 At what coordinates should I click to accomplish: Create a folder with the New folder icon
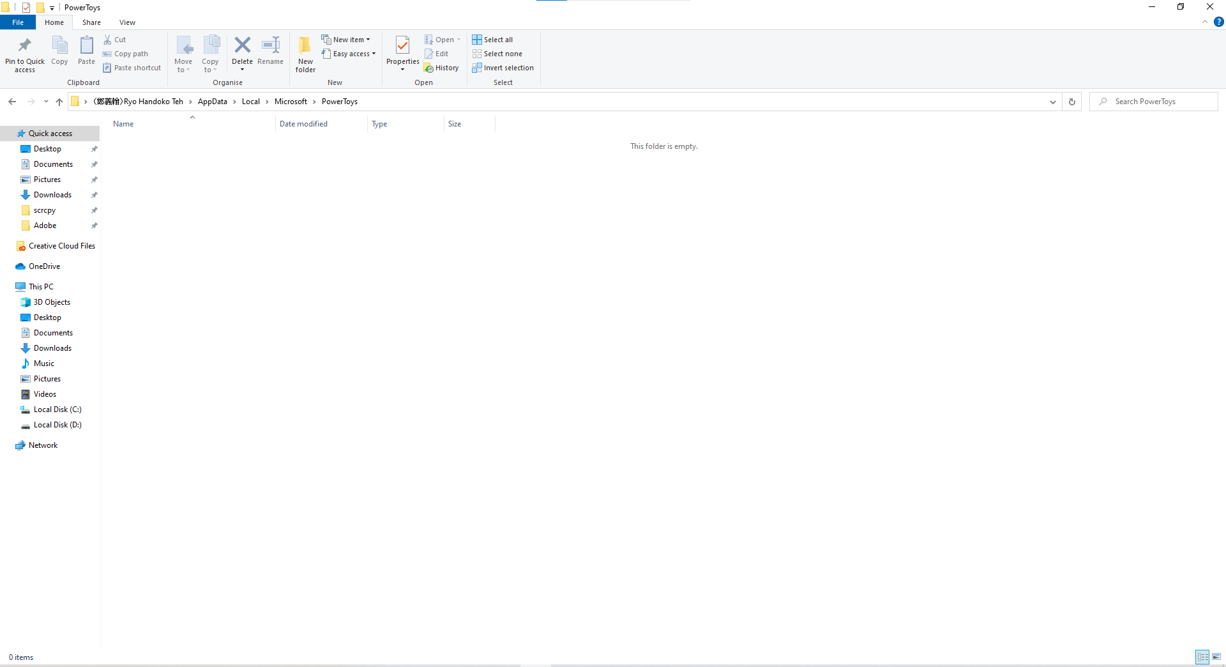[x=305, y=54]
